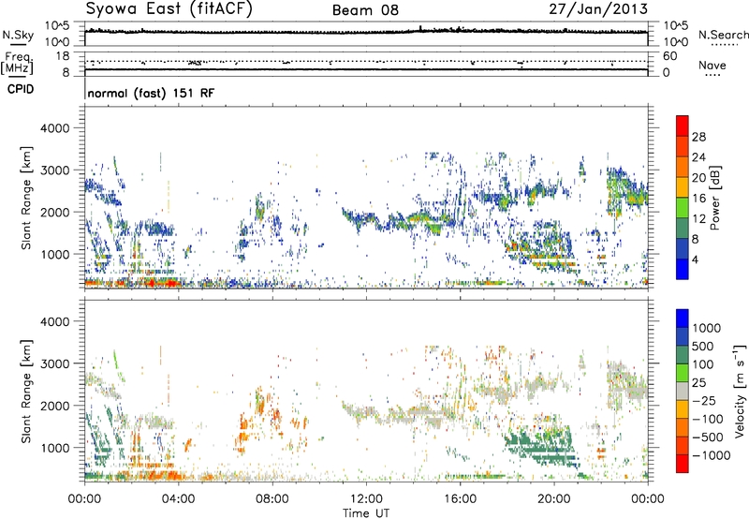The image size is (749, 519).
Task: Click the "-500" tick on the velocity colorbar
Action: point(708,437)
